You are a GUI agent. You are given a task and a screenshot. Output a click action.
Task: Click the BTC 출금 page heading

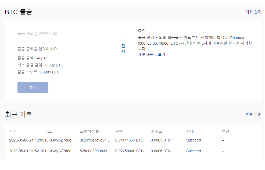click(19, 12)
